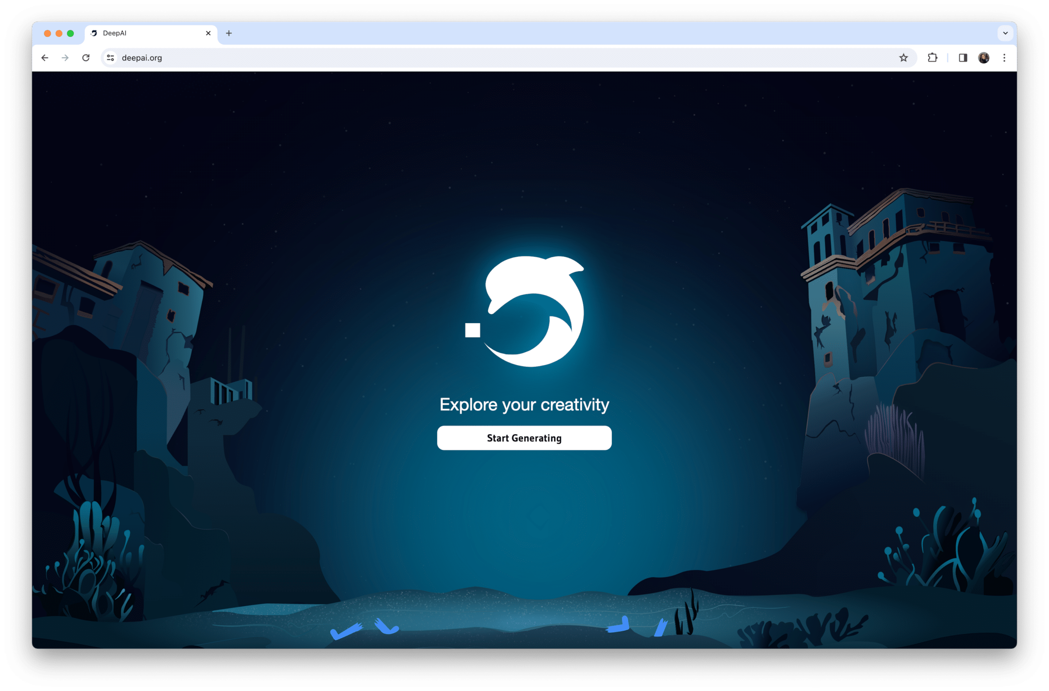Image resolution: width=1049 pixels, height=691 pixels.
Task: Click the Explore your creativity heading
Action: click(524, 405)
